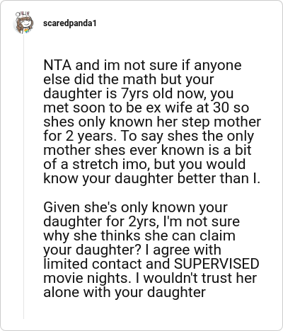Click the text daughter better than I
Viewport: 283px width, 331px height.
coord(187,178)
